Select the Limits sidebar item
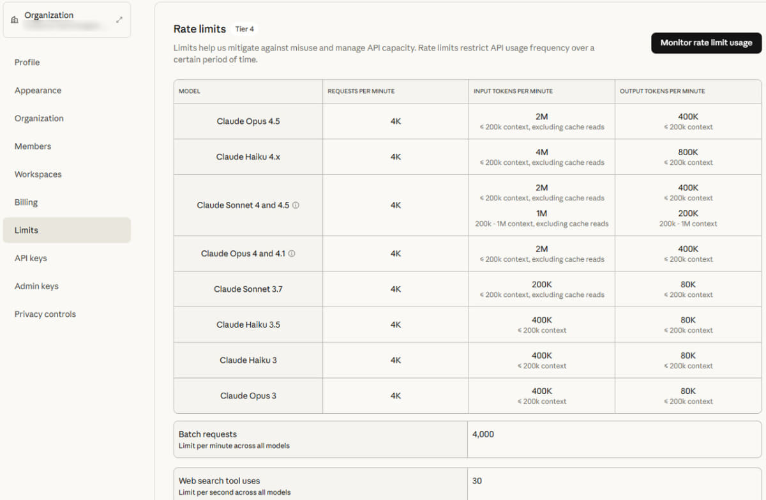Viewport: 766px width, 500px height. click(67, 230)
